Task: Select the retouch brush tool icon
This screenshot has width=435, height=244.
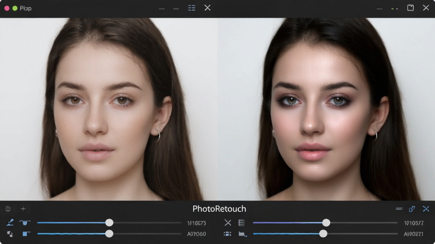Action: coord(10,222)
